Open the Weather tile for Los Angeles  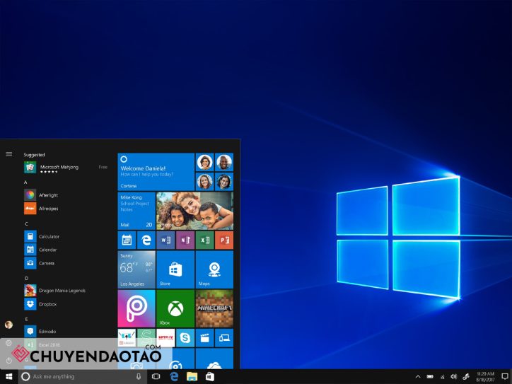tap(136, 269)
